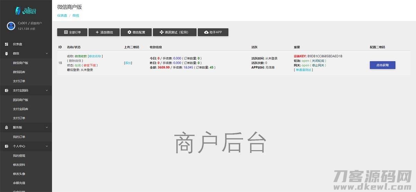Viewport: 416px width, 192px height.
Task: Collapse the 个人中心 section chevron
Action: pos(47,146)
